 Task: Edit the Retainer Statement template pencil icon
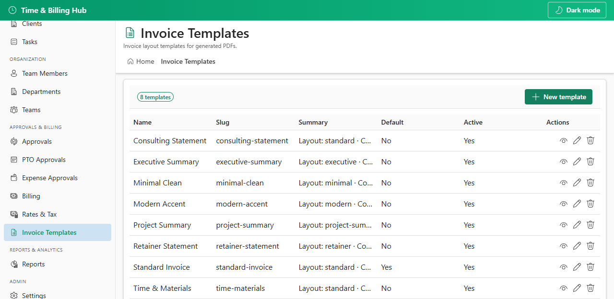577,246
